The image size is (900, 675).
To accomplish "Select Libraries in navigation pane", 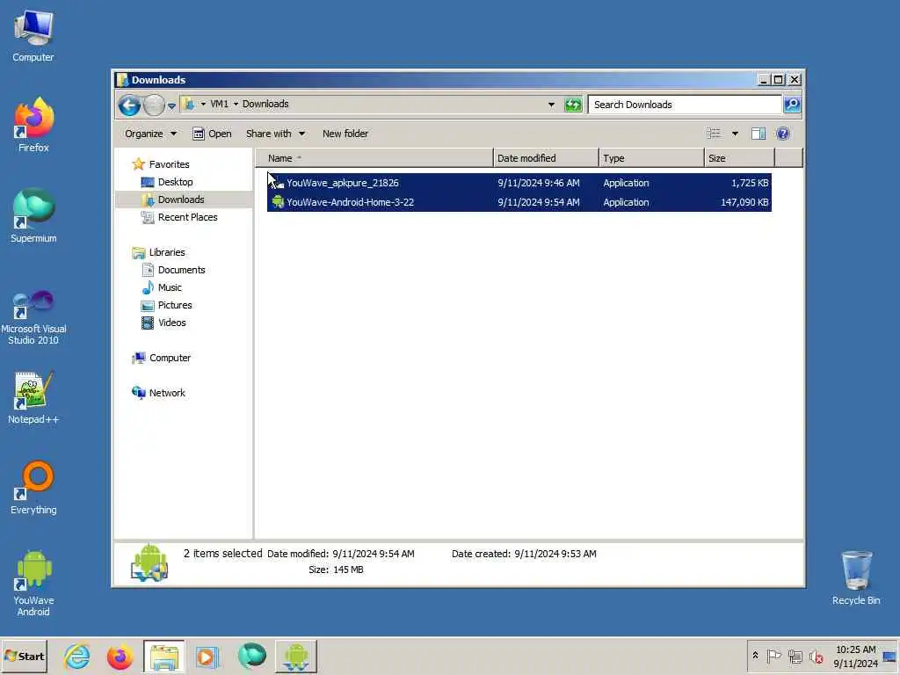I will click(x=166, y=252).
